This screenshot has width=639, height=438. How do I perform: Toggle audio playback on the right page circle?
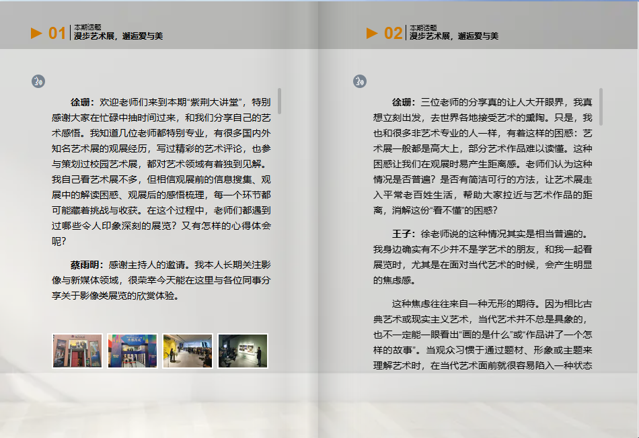(x=361, y=81)
